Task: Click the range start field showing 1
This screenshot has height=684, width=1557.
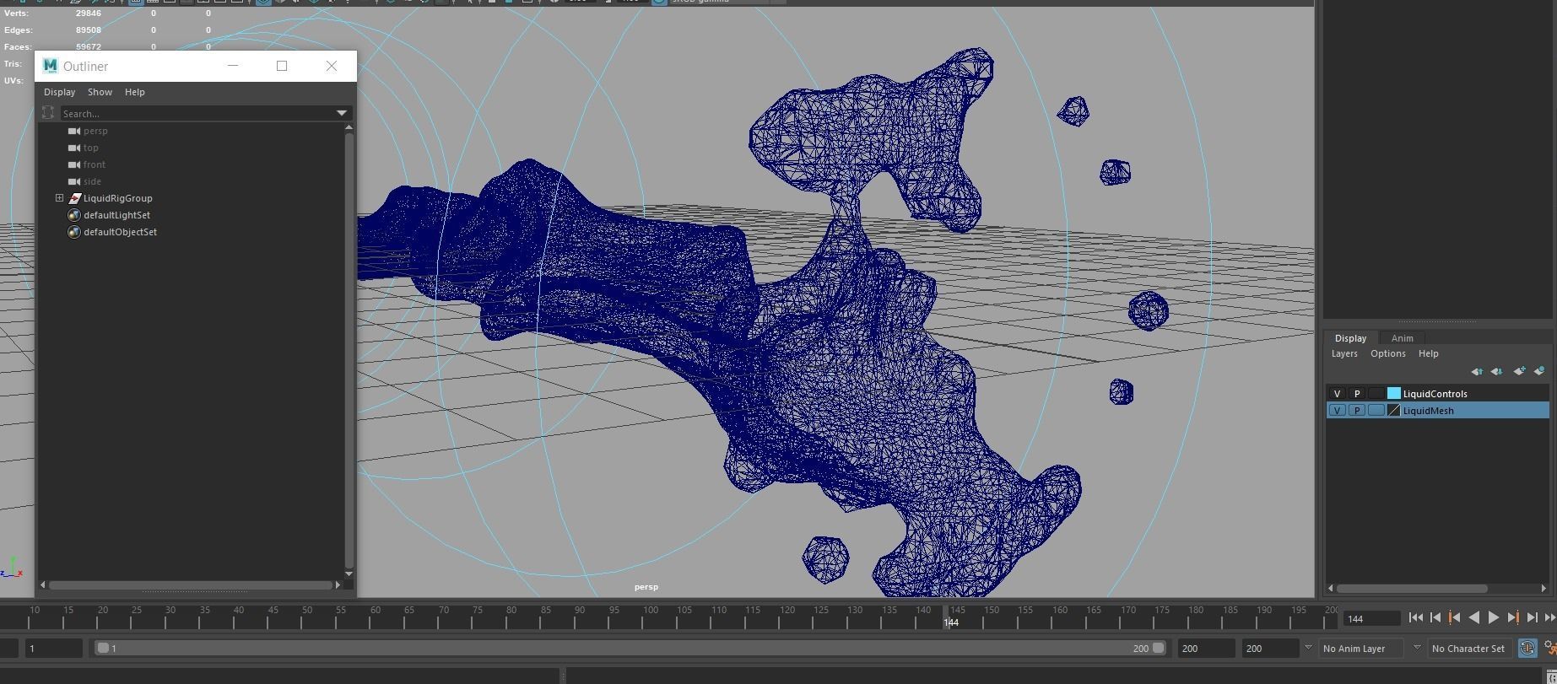Action: tap(54, 649)
